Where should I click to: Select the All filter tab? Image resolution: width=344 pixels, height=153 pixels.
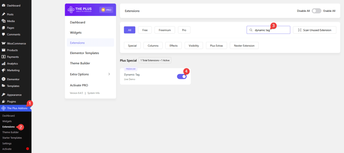[130, 30]
